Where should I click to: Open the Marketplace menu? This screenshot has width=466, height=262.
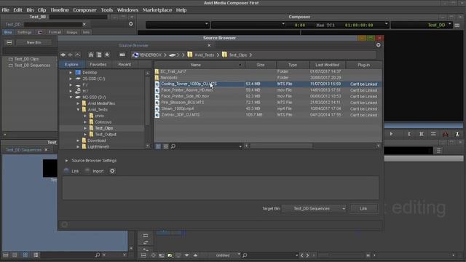click(157, 9)
